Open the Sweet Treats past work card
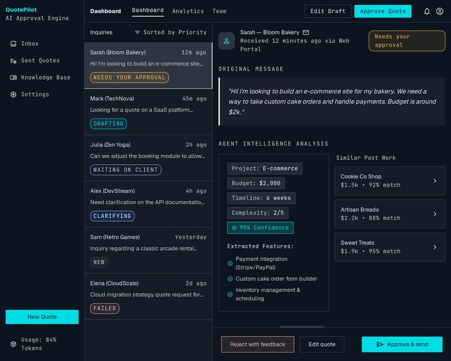The height and width of the screenshot is (361, 451). click(390, 247)
